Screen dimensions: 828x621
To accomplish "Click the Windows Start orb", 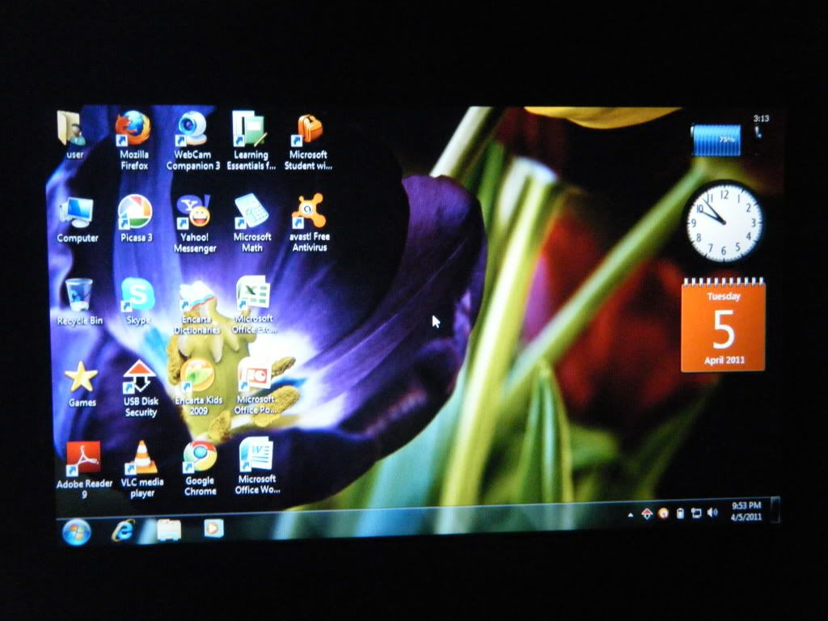I will (77, 532).
